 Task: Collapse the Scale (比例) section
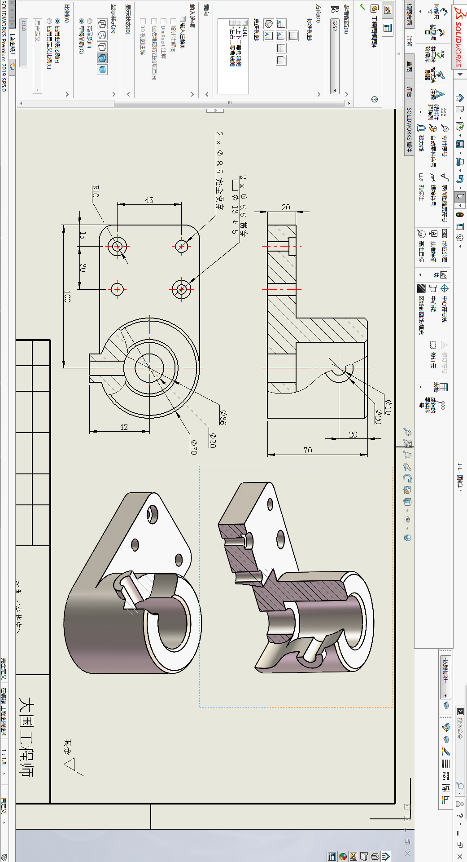pyautogui.click(x=67, y=94)
